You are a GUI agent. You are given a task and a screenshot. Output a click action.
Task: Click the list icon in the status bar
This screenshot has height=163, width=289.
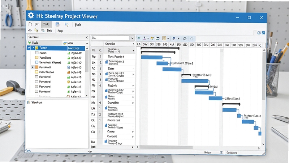[221, 152]
